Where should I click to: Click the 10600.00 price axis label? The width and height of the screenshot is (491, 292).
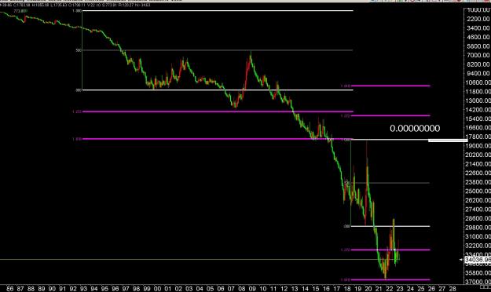[478, 82]
